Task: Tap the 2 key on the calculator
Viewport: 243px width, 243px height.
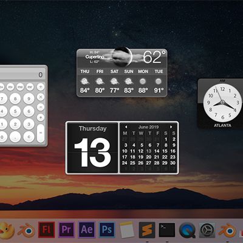Action: click(x=15, y=124)
